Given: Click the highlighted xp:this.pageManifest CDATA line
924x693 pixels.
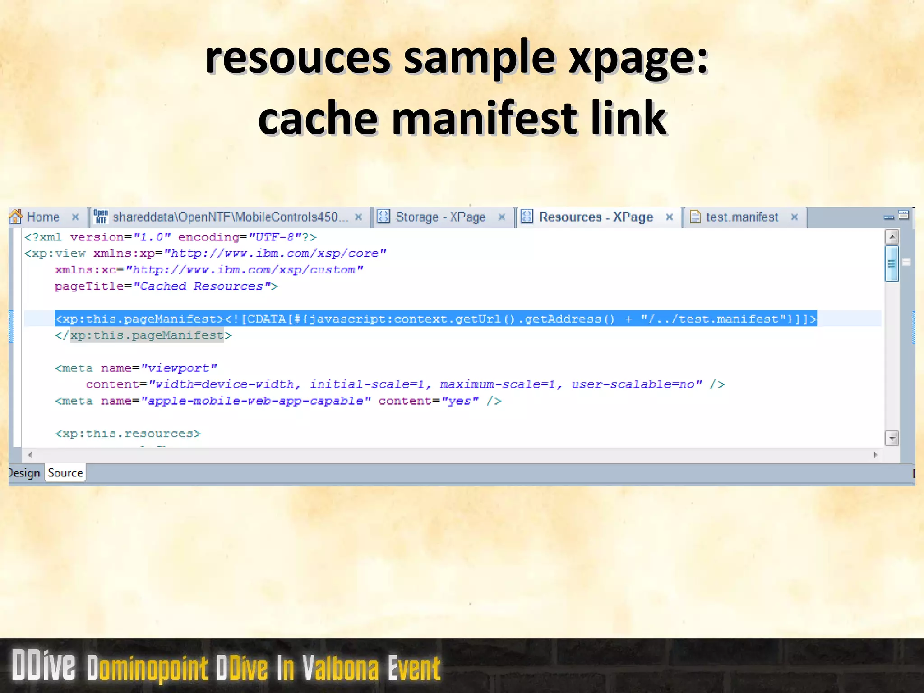Looking at the screenshot, I should point(436,319).
